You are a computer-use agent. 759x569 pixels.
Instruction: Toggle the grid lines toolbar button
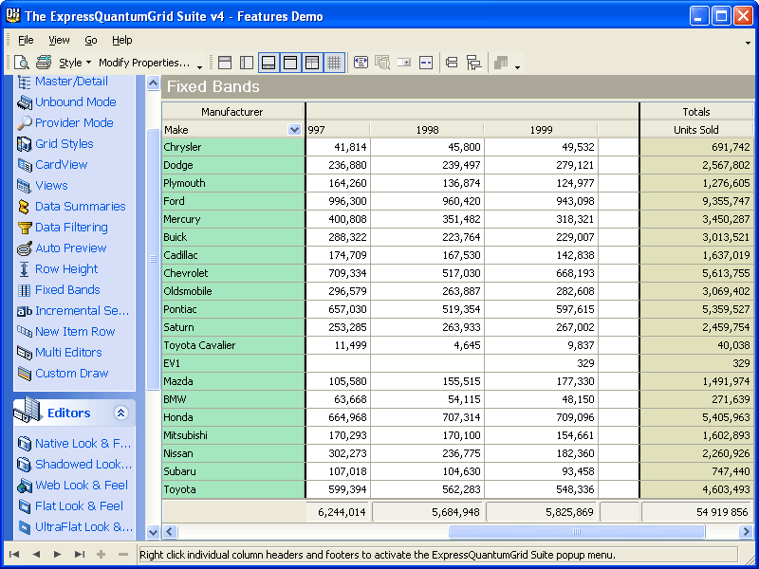tap(334, 63)
